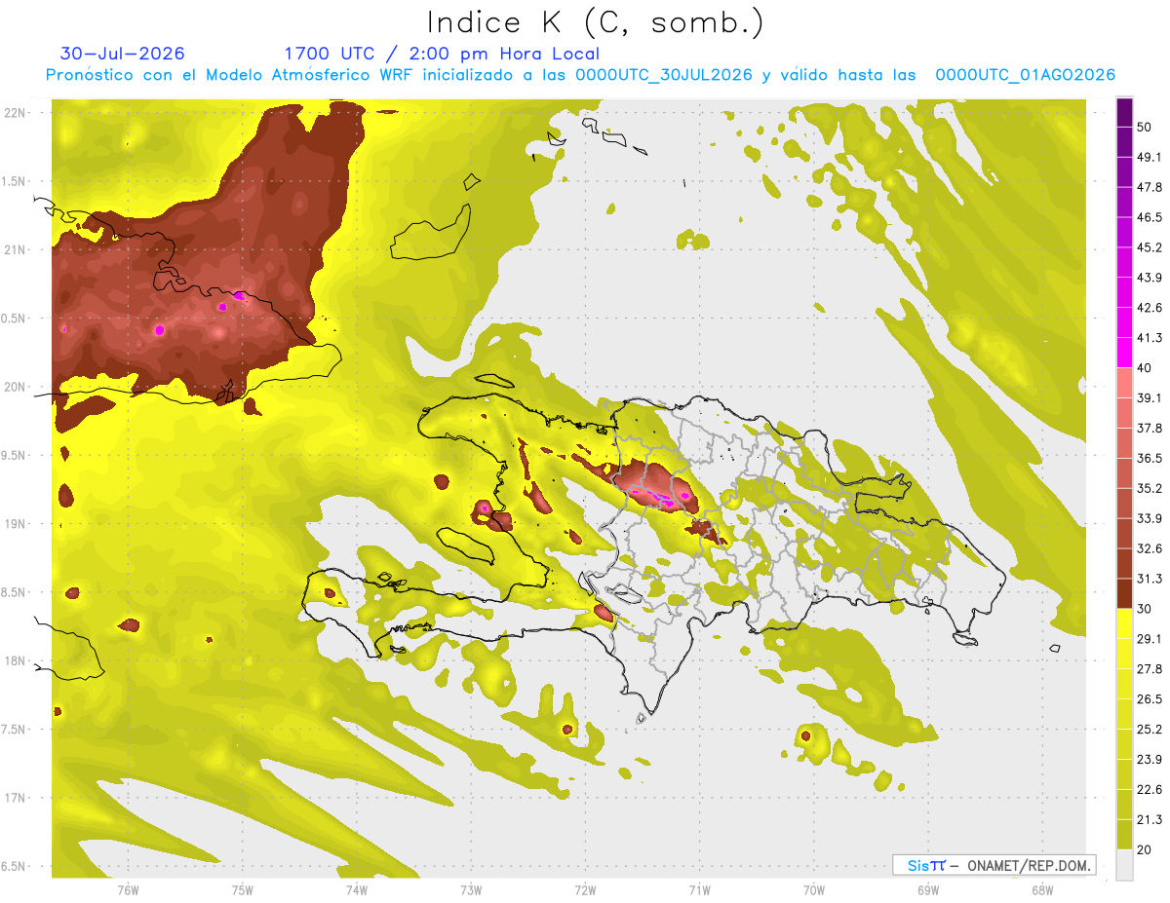This screenshot has height=903, width=1170.
Task: Click the "19N" latitude label
Action: (16, 524)
